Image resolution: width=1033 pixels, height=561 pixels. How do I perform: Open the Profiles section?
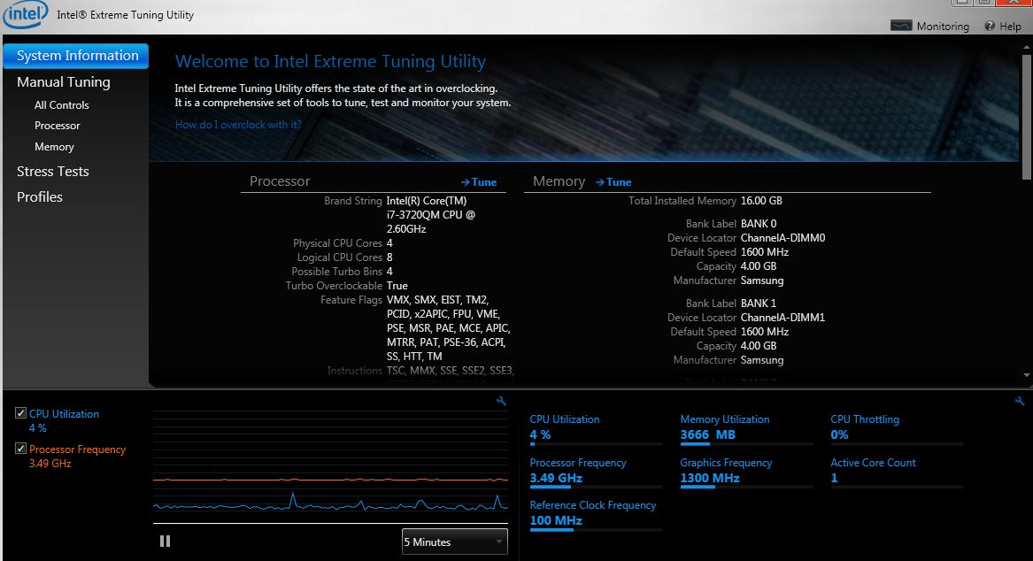(40, 196)
